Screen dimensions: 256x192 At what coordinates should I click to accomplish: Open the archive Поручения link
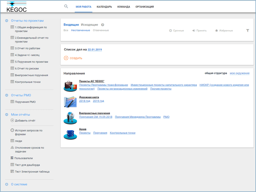click(100, 133)
